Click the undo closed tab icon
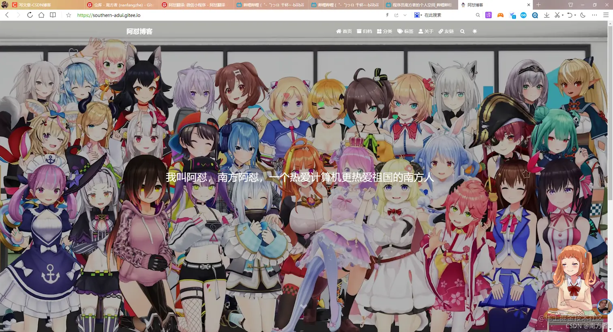 coord(570,15)
